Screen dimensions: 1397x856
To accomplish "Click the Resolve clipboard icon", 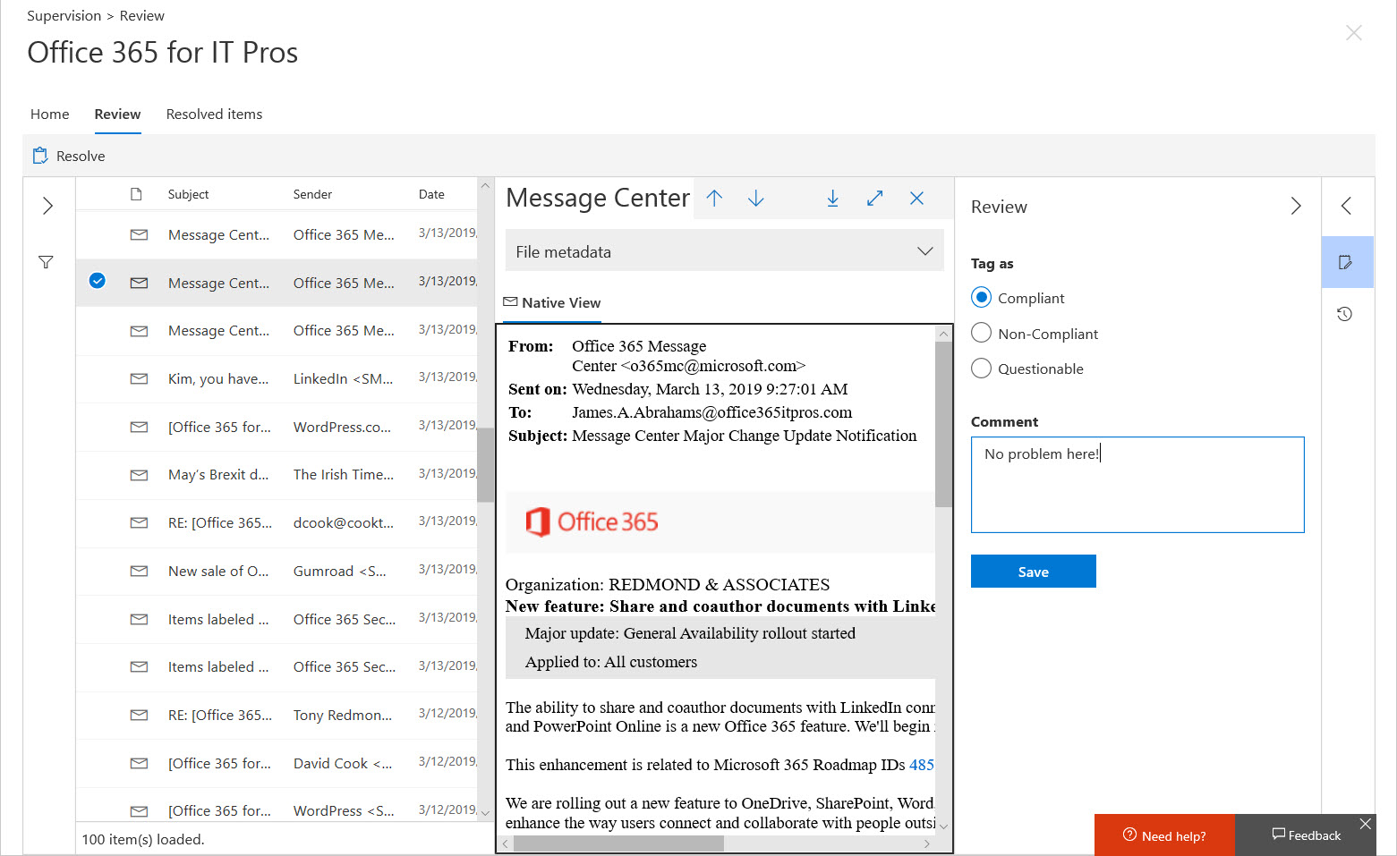I will (40, 156).
